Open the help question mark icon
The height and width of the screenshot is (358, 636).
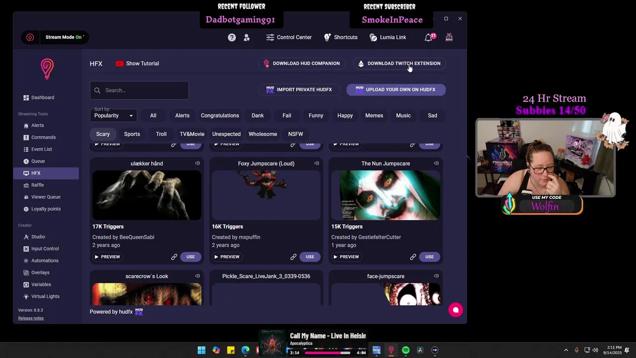[232, 37]
